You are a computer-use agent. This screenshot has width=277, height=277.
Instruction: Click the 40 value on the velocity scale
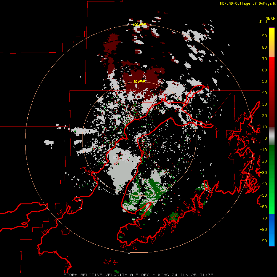click(x=264, y=93)
